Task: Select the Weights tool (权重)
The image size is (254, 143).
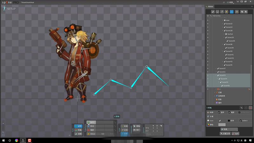Action: coord(78,130)
